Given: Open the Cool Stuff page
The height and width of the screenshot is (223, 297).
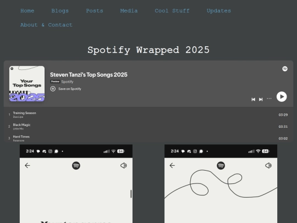Looking at the screenshot, I should click(172, 11).
